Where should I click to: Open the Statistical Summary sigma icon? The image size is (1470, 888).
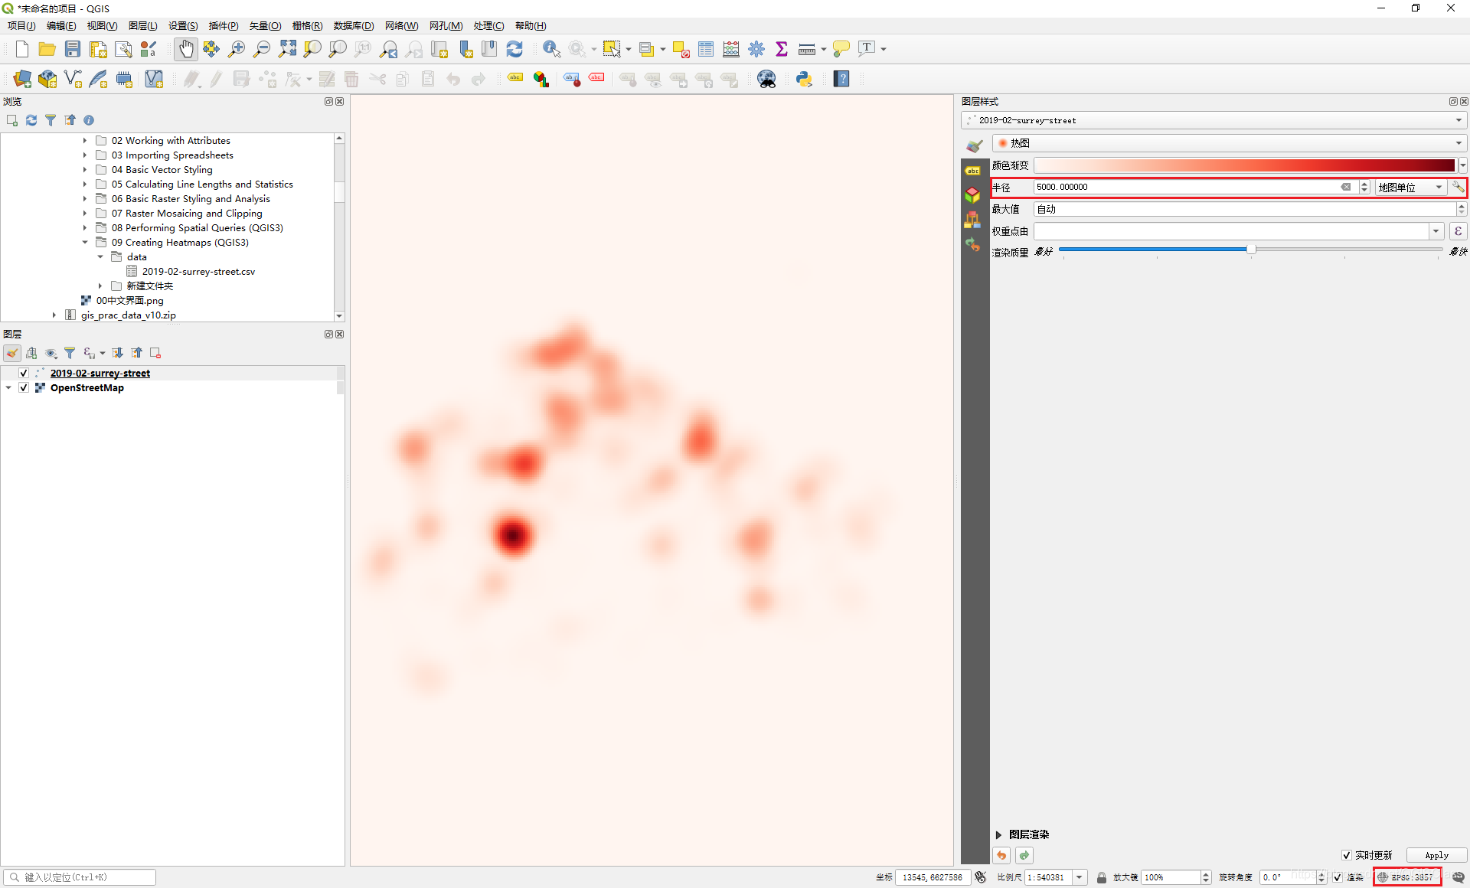tap(782, 49)
